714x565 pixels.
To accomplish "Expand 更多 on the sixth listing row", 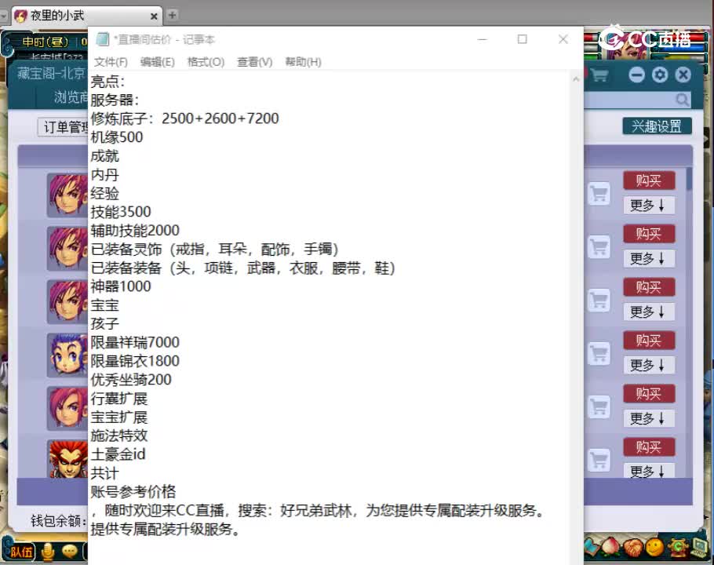I will [x=649, y=471].
